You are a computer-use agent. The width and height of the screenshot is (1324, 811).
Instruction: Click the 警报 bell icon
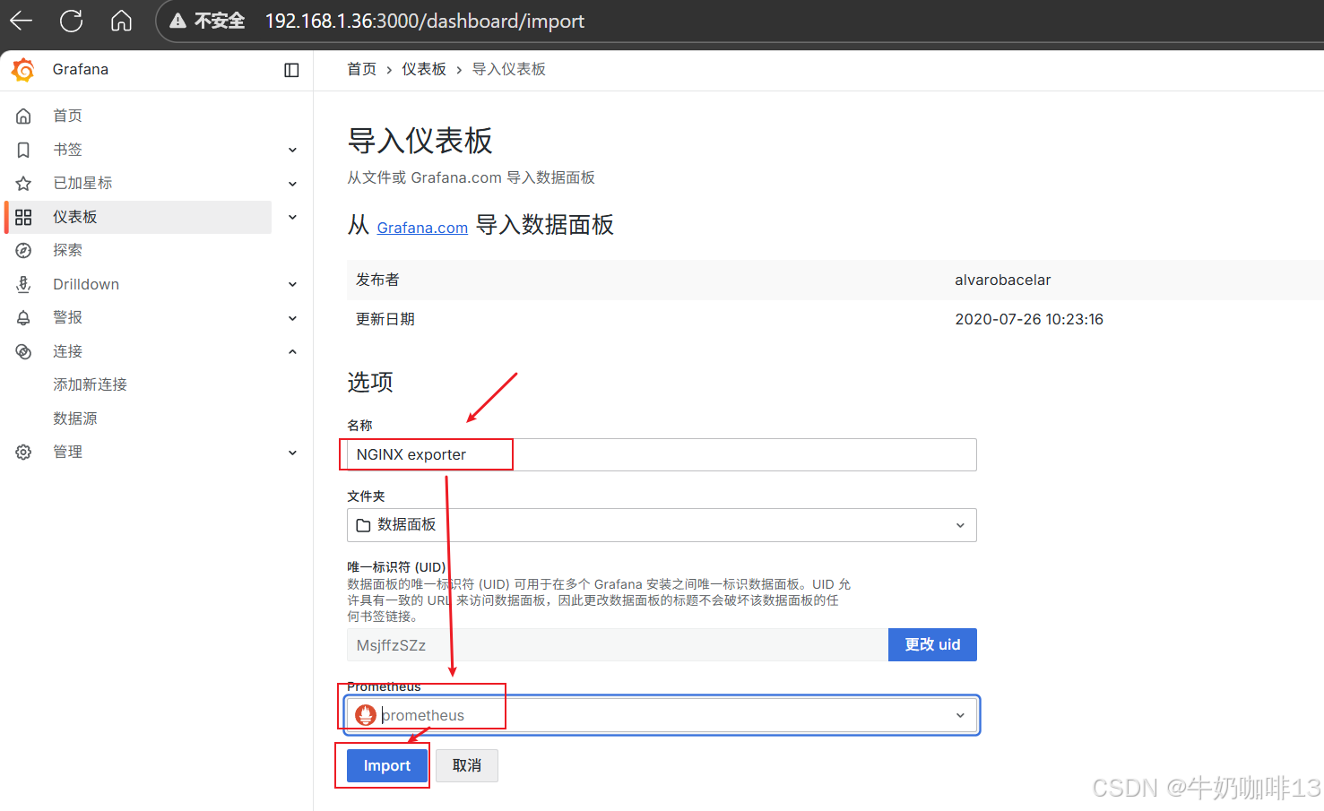[23, 317]
